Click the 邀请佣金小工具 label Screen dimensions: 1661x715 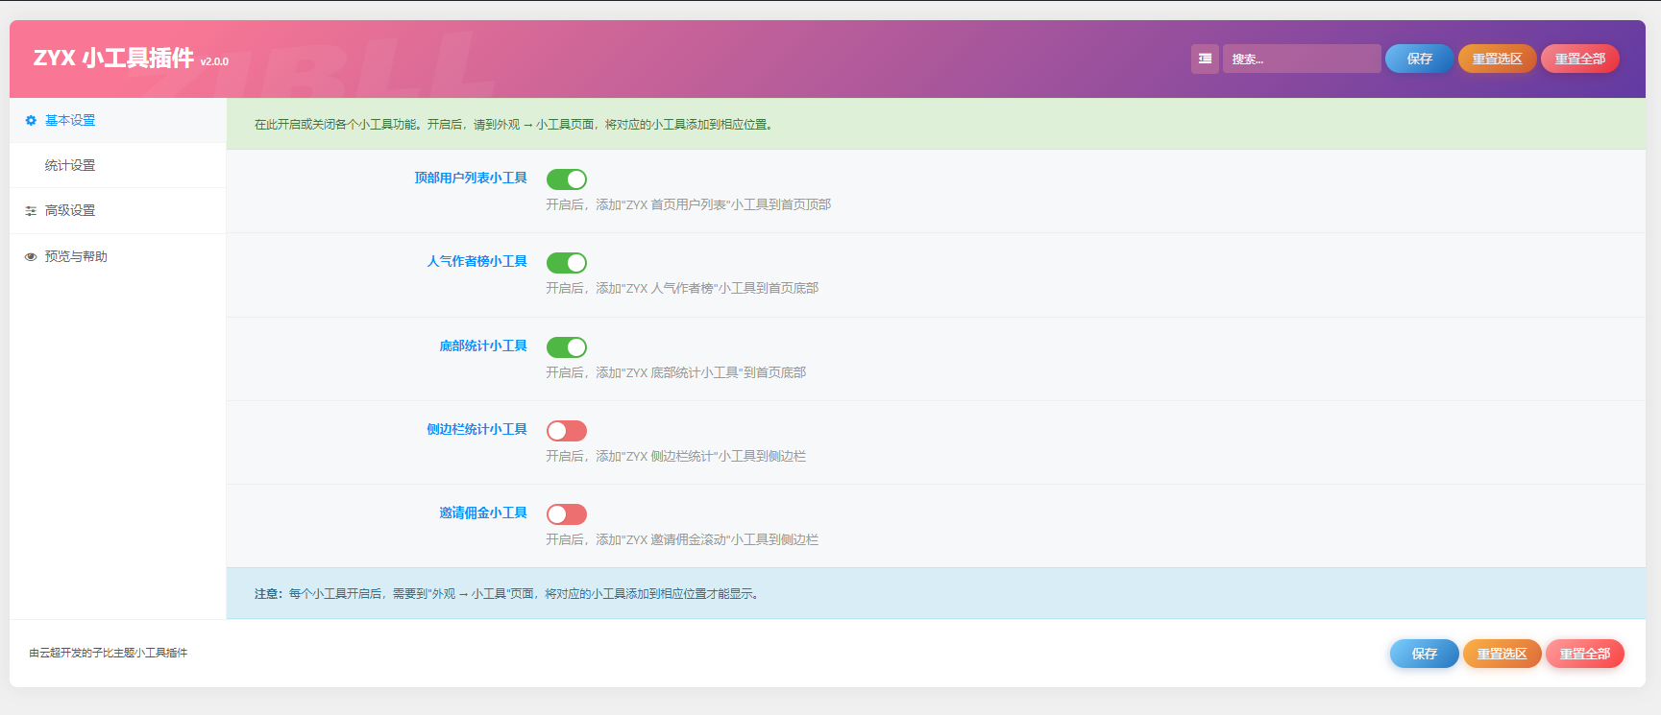coord(483,513)
